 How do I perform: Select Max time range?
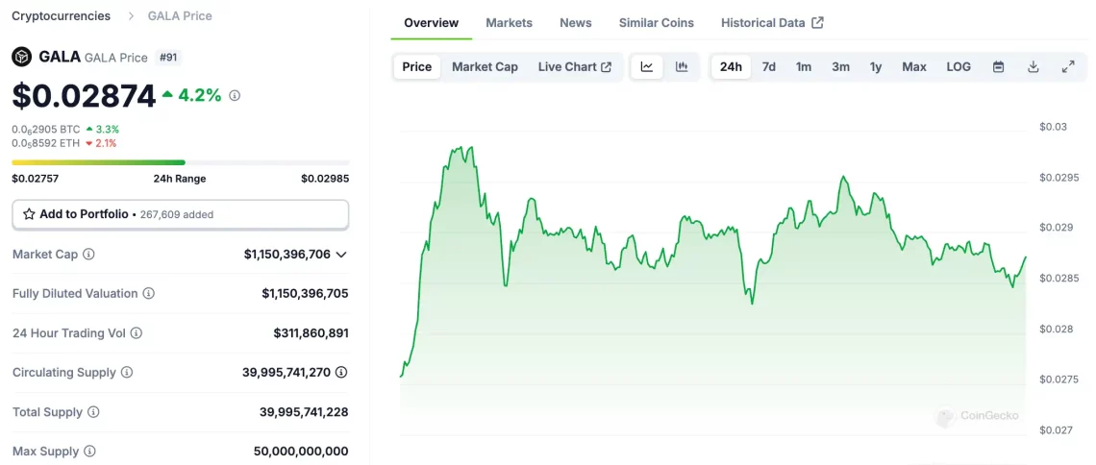point(914,67)
